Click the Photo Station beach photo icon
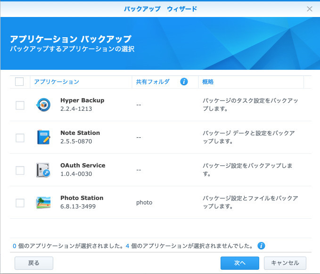This screenshot has width=320, height=274. [43, 202]
